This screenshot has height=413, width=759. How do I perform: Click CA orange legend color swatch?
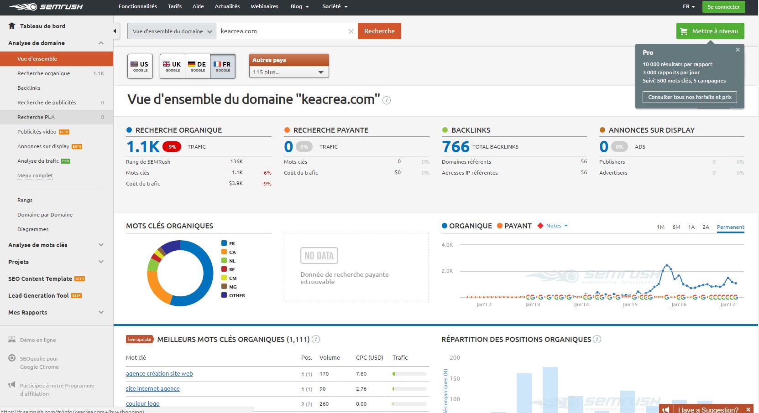point(224,252)
